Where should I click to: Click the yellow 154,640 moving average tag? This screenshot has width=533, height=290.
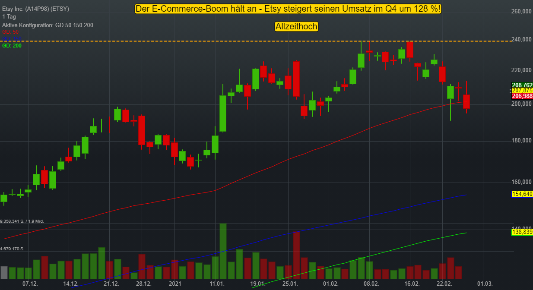coord(522,194)
